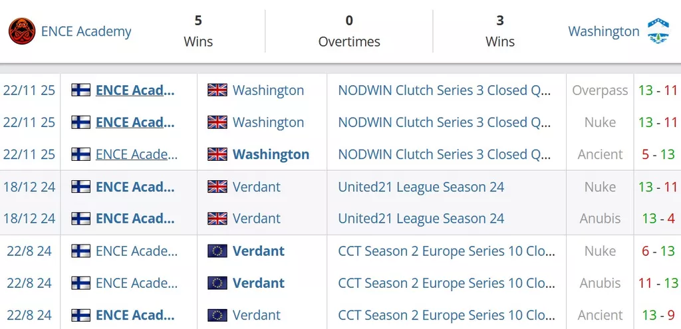Click UK flag in Verdant Anubis 13 - 4 row
This screenshot has width=681, height=329.
[x=217, y=219]
